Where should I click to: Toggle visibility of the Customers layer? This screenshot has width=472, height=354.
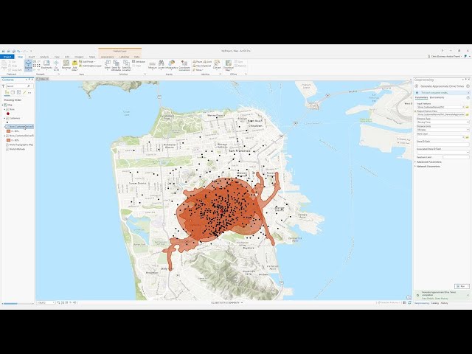7,118
